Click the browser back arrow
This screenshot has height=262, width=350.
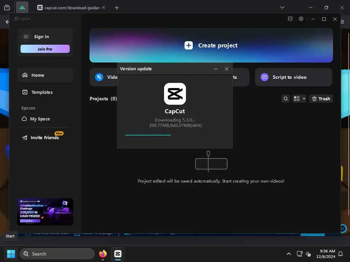pyautogui.click(x=8, y=22)
